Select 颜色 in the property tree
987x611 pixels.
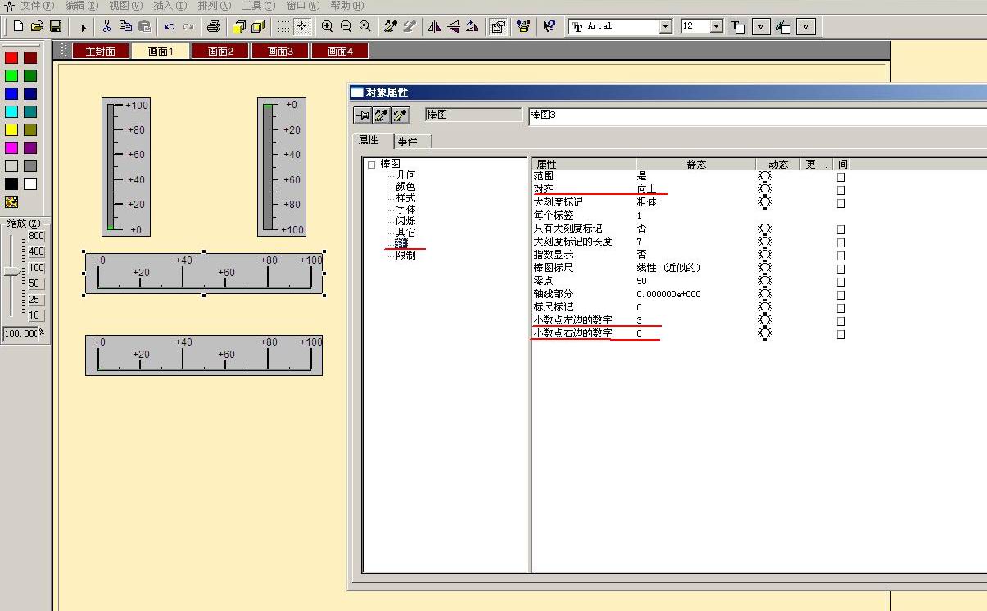point(405,187)
